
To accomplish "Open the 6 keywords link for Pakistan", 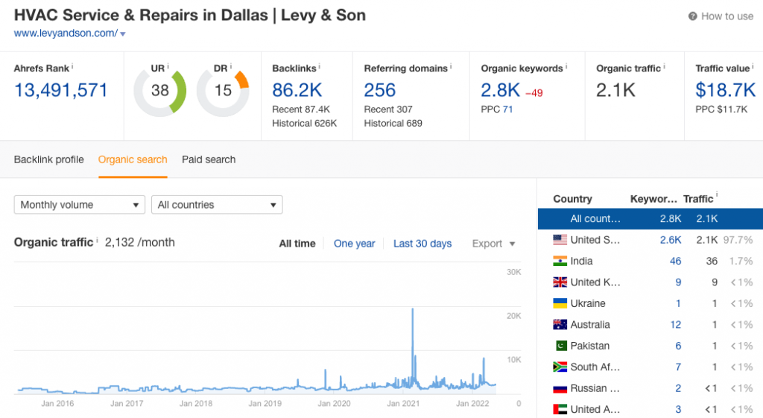I will pos(678,346).
